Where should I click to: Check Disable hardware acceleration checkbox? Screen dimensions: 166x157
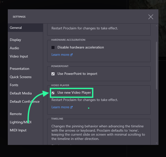coord(53,47)
